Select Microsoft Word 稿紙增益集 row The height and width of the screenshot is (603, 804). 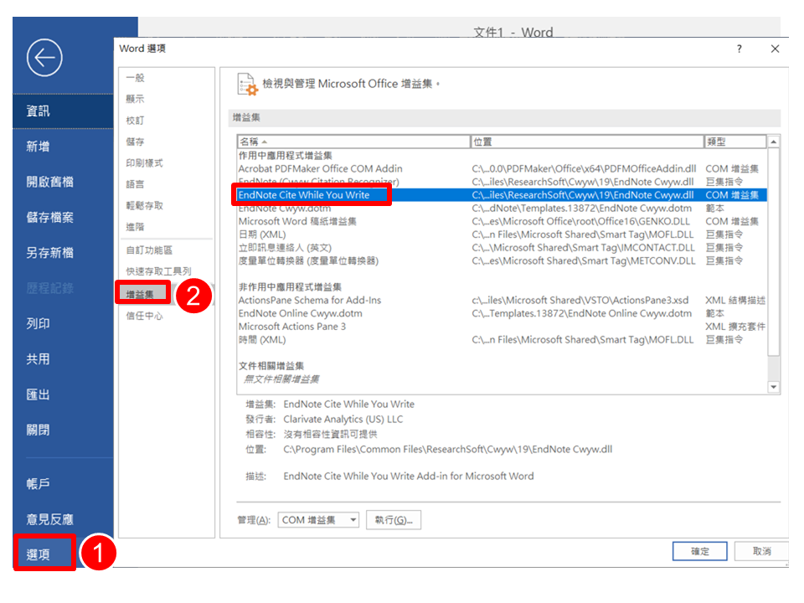pos(502,221)
